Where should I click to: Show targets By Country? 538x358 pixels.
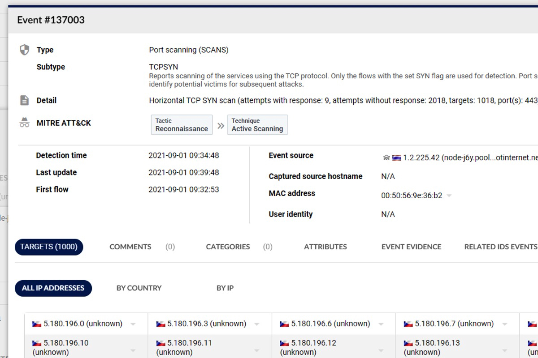click(139, 288)
